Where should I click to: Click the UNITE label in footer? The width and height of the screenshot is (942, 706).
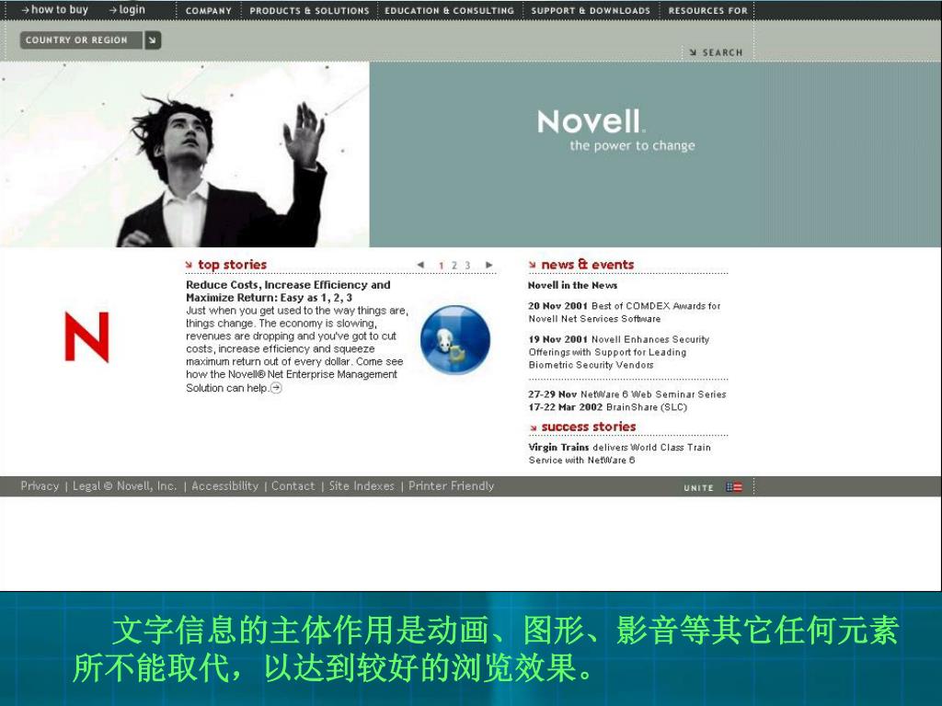(x=699, y=488)
